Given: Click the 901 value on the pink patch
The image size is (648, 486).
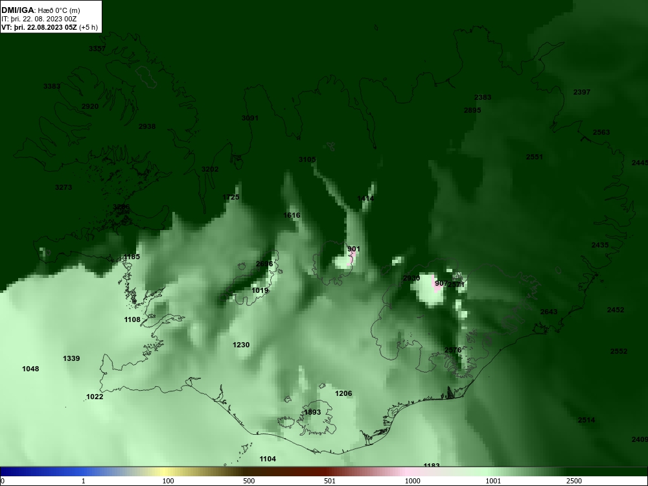Looking at the screenshot, I should 354,249.
